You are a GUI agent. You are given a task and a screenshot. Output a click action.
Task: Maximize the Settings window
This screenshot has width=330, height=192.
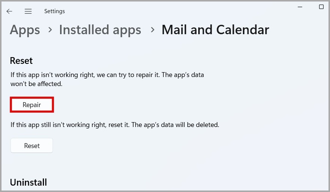click(321, 7)
